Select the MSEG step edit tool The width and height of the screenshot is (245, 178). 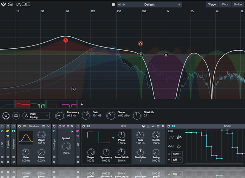point(179,137)
